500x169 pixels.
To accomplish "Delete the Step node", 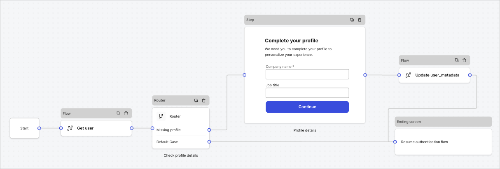I will (x=360, y=20).
